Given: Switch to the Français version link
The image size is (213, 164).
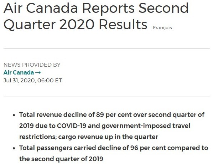Looking at the screenshot, I should 162,28.
